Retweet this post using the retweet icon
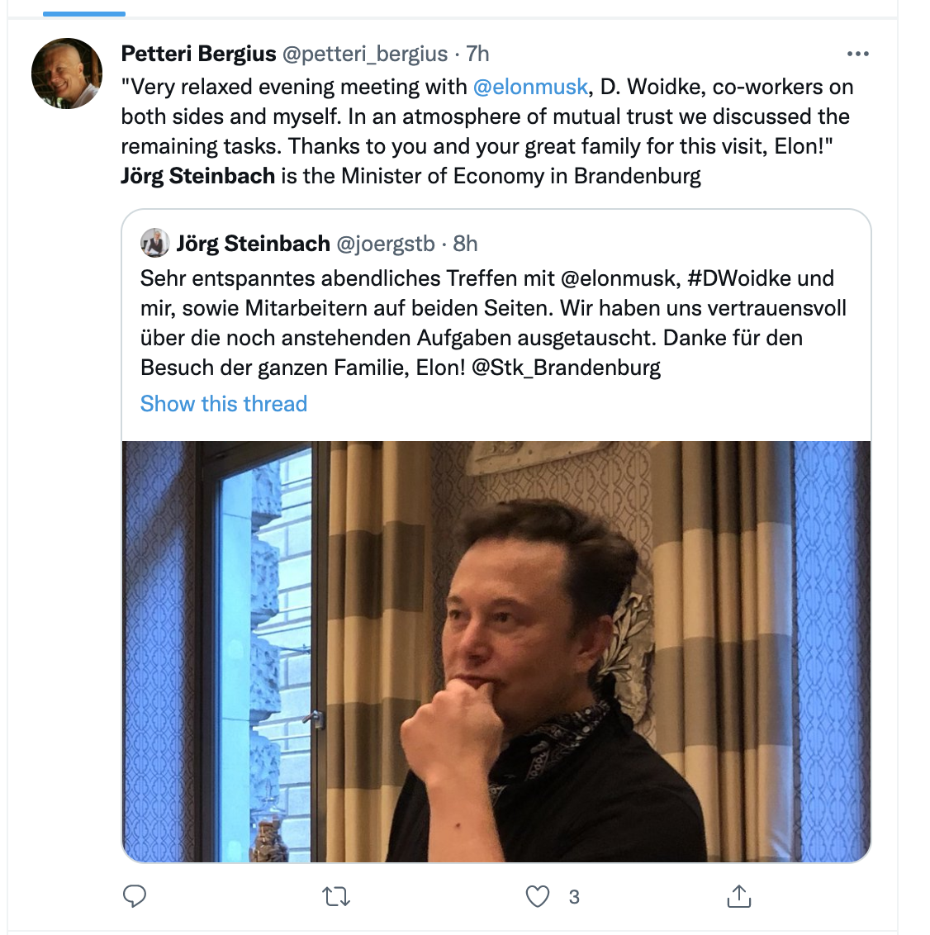This screenshot has width=930, height=935. [336, 896]
